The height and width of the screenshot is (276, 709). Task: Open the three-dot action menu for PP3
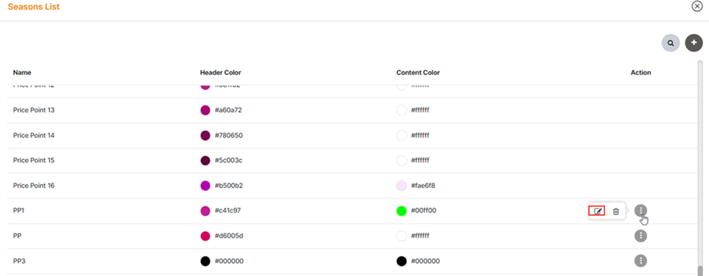coord(640,261)
